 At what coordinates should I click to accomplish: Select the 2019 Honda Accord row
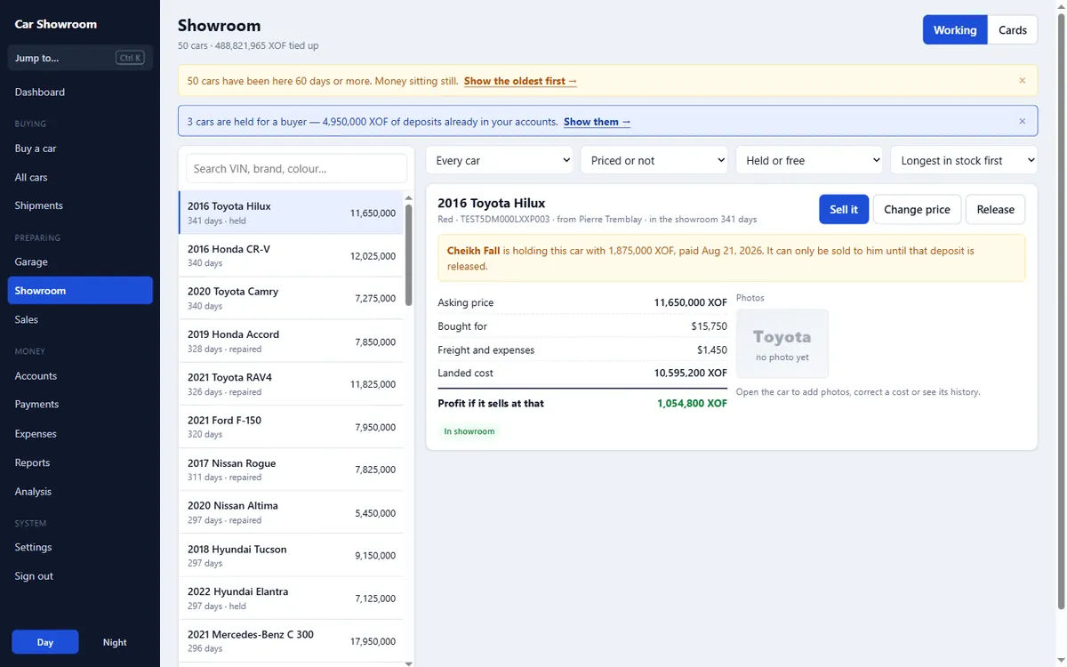coord(291,342)
